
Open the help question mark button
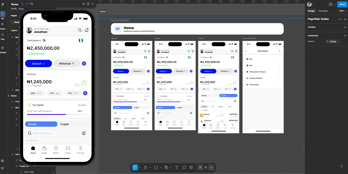click(x=341, y=167)
